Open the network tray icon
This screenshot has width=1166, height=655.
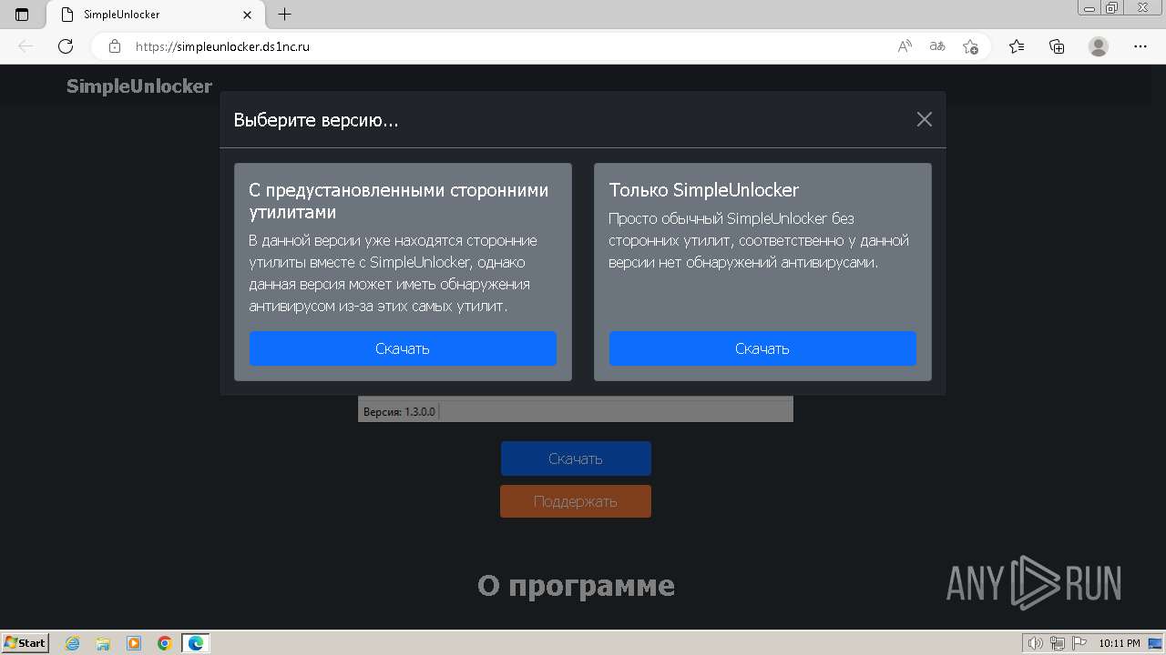pyautogui.click(x=1058, y=643)
